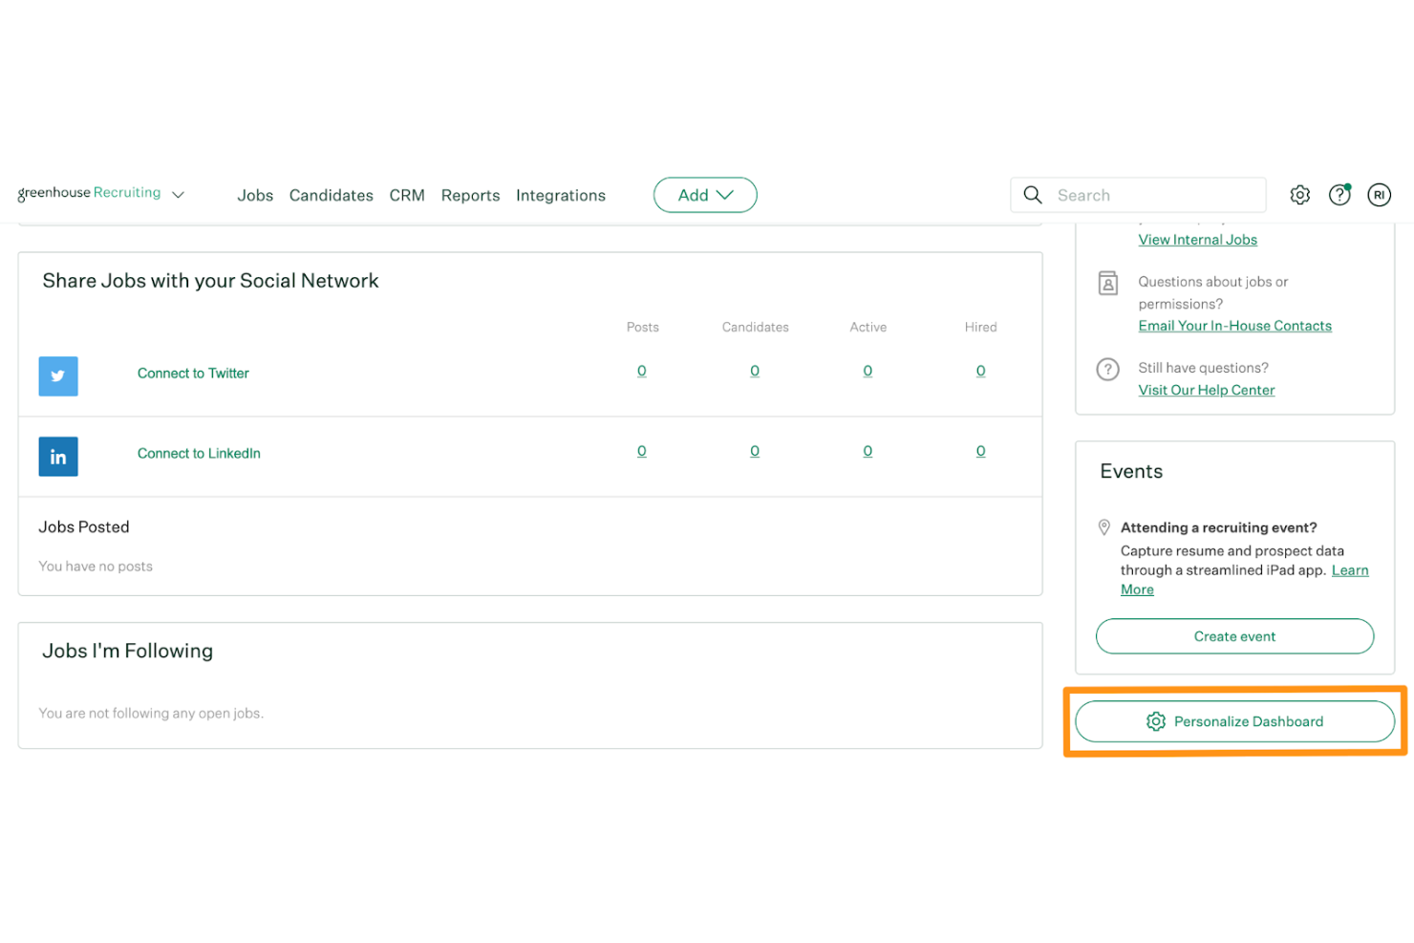1414x943 pixels.
Task: Click 'Still have questions?' text
Action: tap(1203, 368)
